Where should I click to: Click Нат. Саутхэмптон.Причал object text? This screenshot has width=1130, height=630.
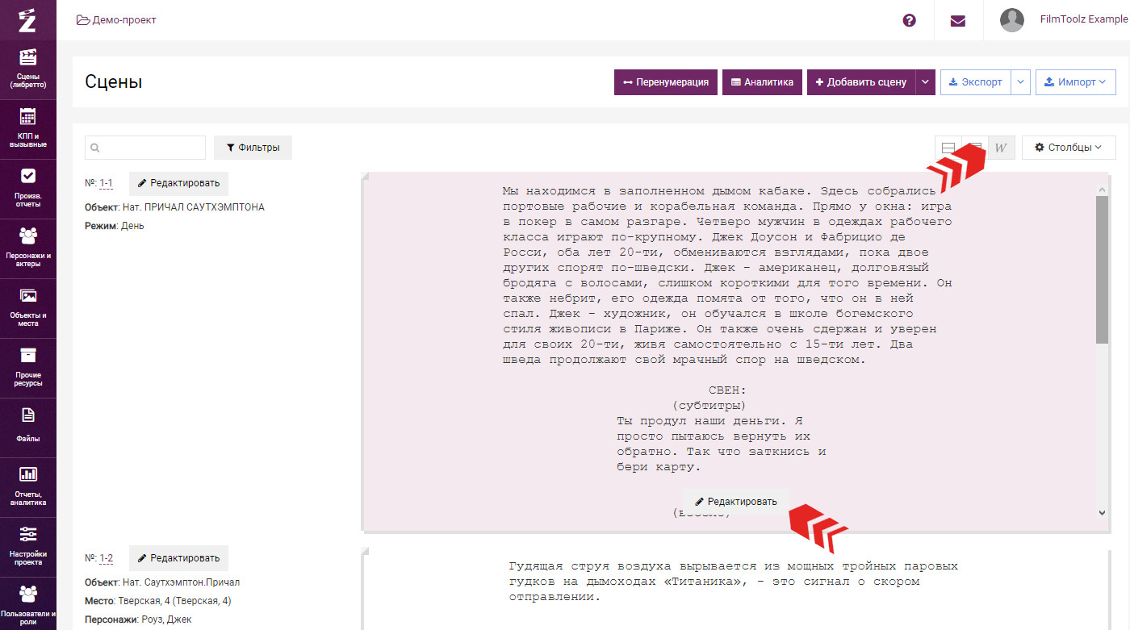tap(181, 582)
